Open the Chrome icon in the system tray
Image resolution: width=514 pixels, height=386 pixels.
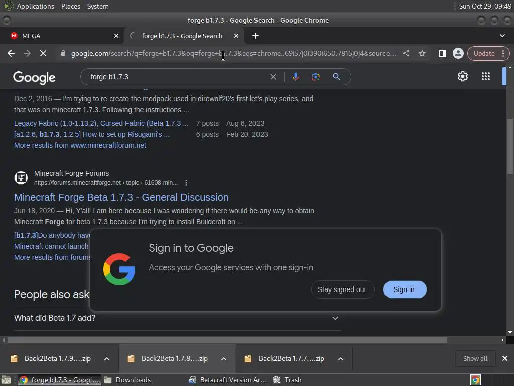pyautogui.click(x=475, y=380)
